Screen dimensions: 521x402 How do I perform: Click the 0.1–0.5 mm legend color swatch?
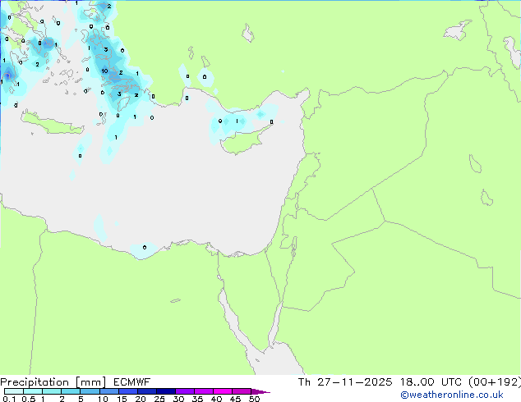pos(14,391)
